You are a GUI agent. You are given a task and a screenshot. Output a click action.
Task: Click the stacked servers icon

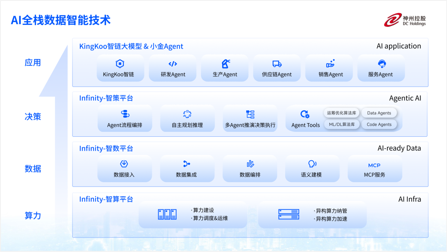(x=289, y=214)
